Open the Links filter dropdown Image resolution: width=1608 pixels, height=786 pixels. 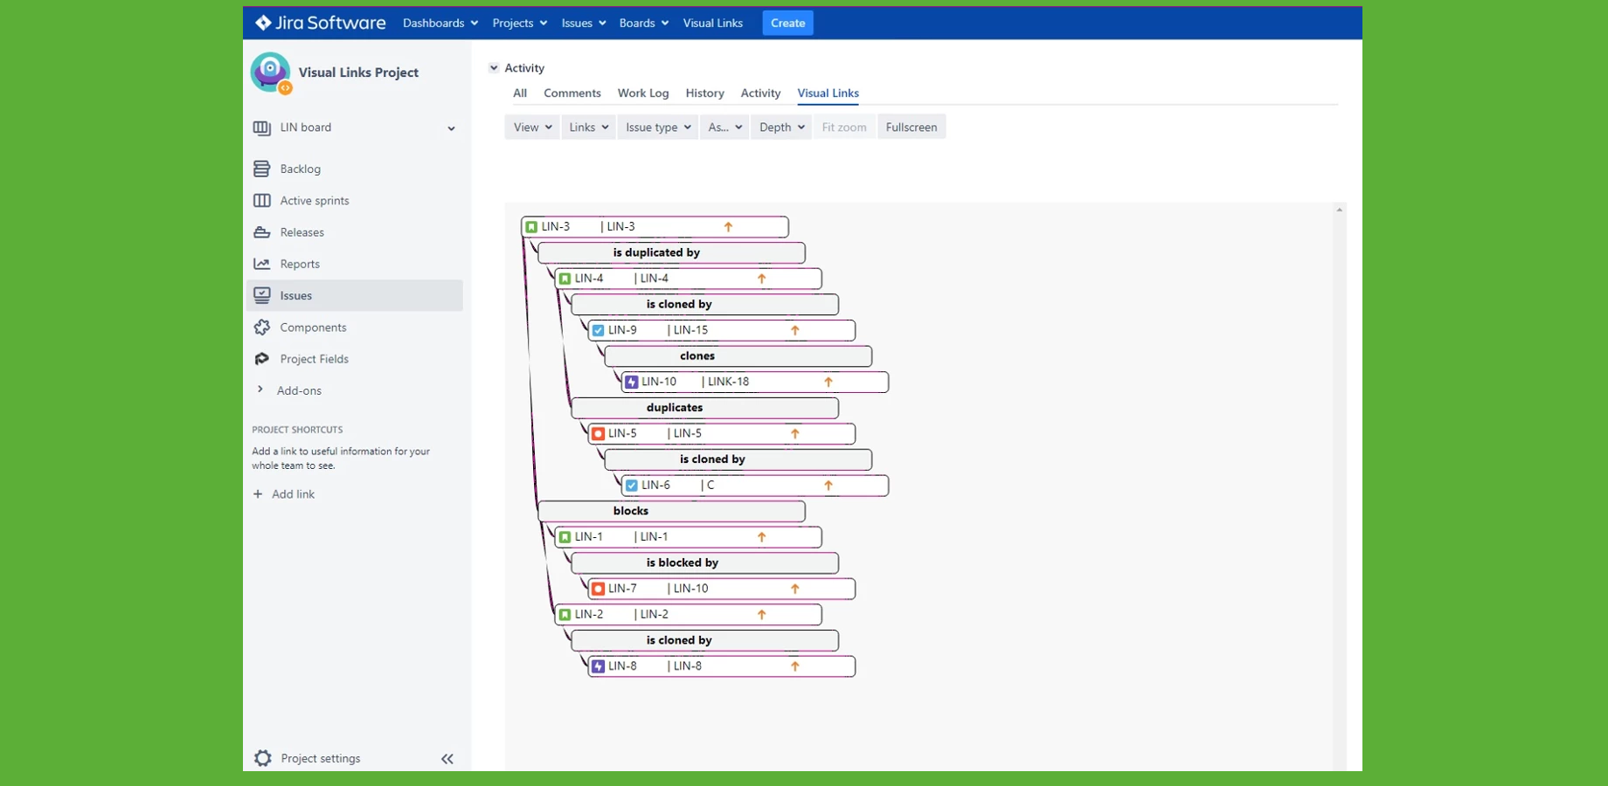pos(588,128)
